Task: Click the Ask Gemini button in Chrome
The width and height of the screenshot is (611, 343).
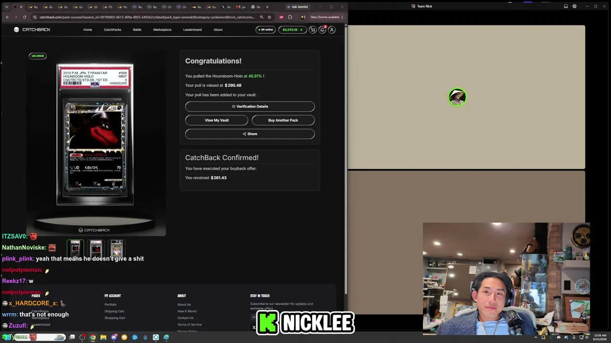Action: tap(297, 7)
